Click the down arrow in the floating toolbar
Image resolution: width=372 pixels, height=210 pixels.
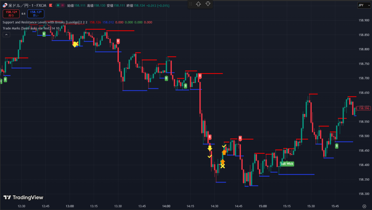[208, 4]
